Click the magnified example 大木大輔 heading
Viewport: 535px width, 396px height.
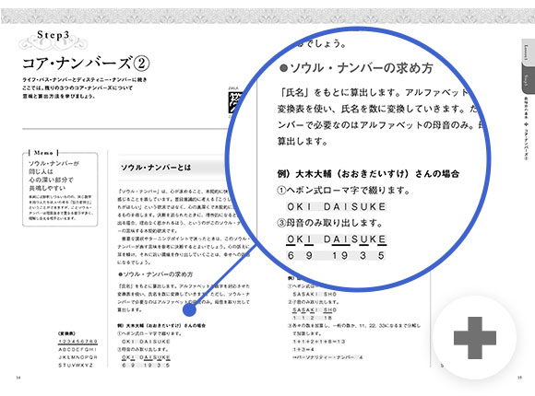368,173
